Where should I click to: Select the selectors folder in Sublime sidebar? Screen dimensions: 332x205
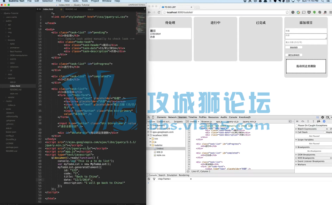pyautogui.click(x=14, y=67)
